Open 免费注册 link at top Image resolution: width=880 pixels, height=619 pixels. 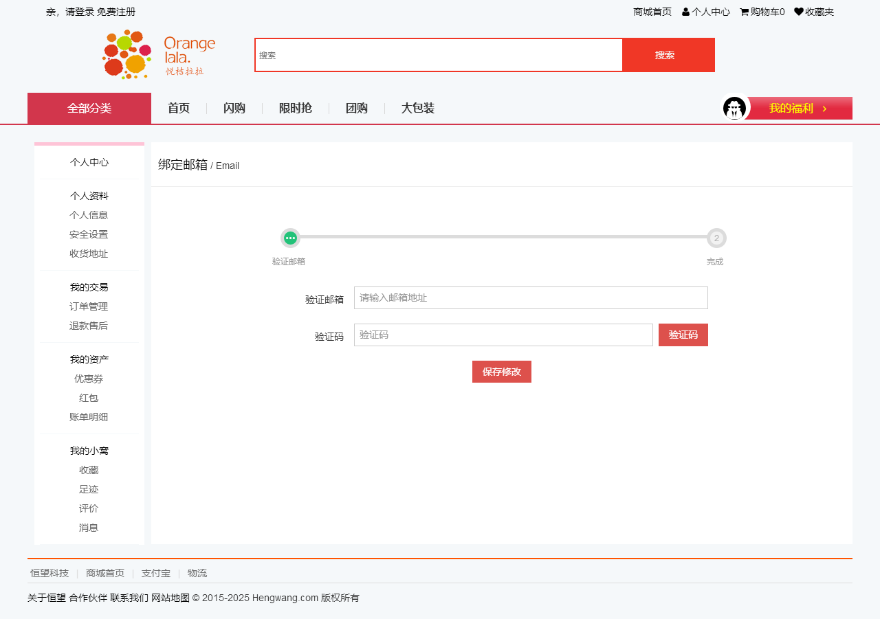(x=116, y=12)
